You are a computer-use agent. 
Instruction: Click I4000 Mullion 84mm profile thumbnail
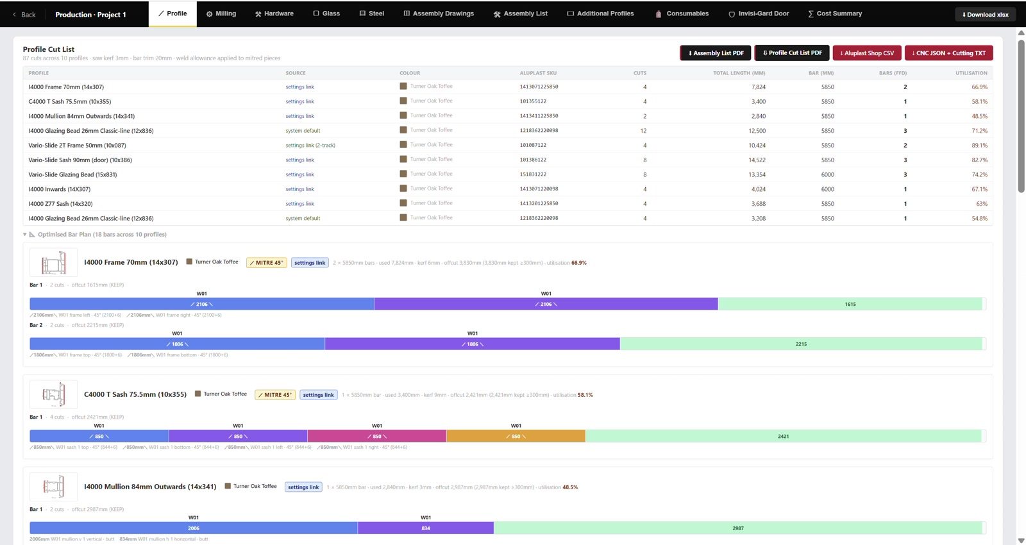[x=54, y=487]
